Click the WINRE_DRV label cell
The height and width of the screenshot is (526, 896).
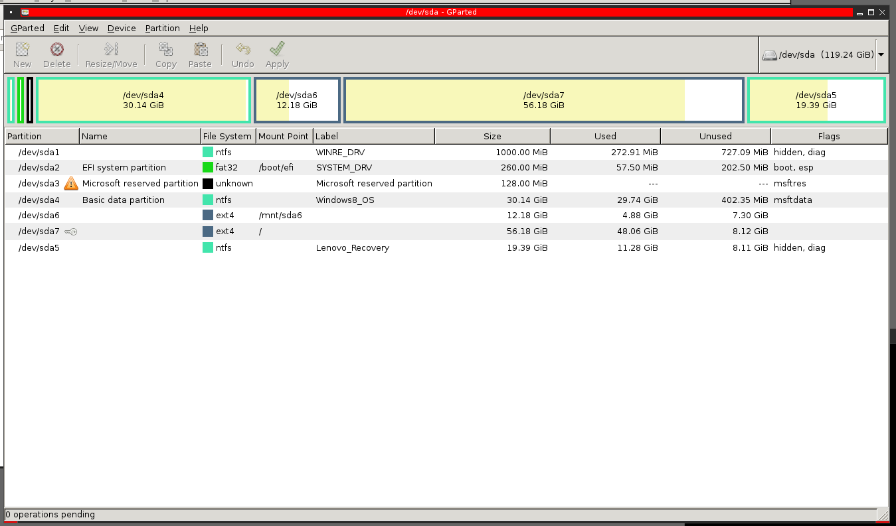[x=340, y=152]
